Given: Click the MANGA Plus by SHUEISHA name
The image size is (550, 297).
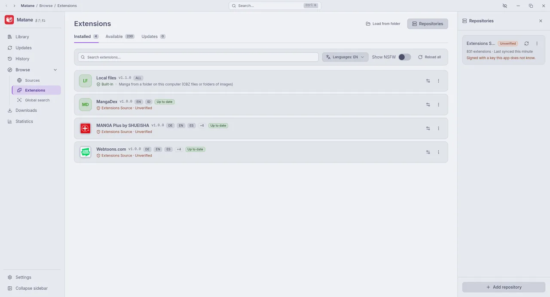Looking at the screenshot, I should point(122,126).
